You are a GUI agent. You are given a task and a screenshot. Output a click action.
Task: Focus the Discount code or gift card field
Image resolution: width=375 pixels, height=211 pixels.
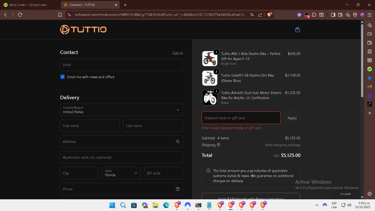[241, 118]
